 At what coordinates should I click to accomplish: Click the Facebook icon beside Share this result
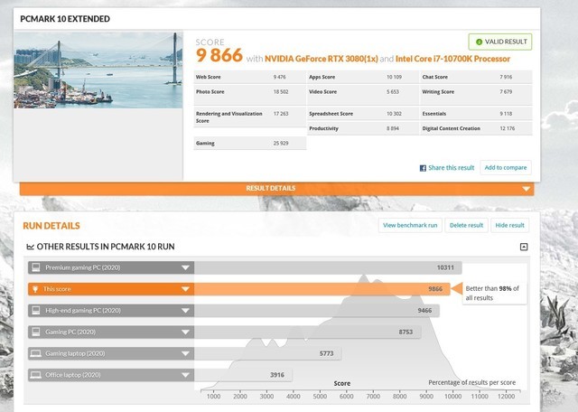pos(423,168)
